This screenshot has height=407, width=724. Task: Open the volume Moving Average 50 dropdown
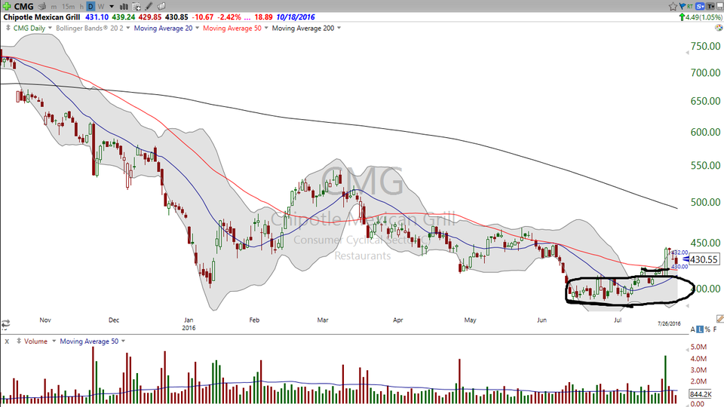point(123,341)
